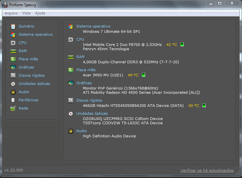Image resolution: width=242 pixels, height=178 pixels.
Task: Click the 'Windows 7 Ultimate 64-bit SP1' text
Action: point(111,31)
